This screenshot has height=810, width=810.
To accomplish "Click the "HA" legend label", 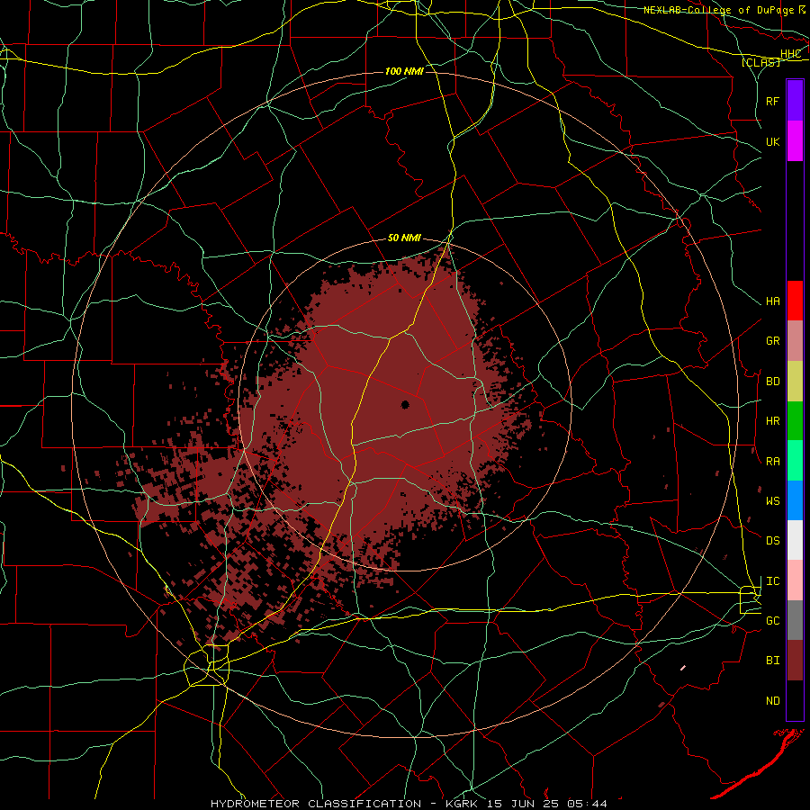I will (772, 301).
